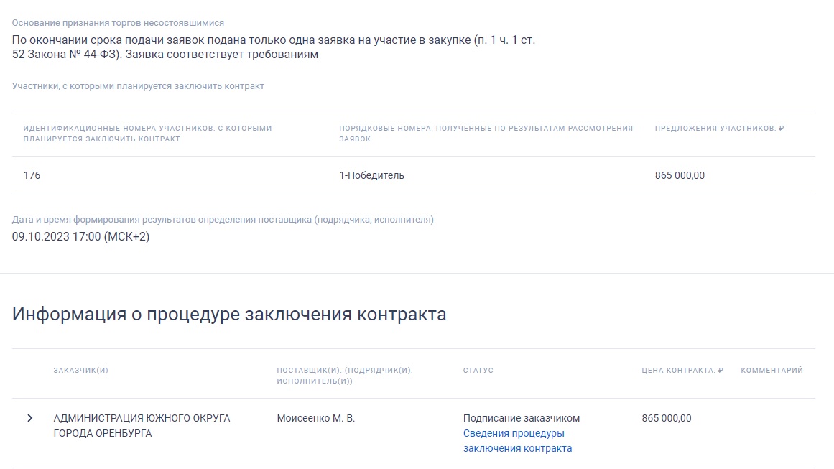834x469 pixels.
Task: Click the Предложения участников column header
Action: pos(718,129)
